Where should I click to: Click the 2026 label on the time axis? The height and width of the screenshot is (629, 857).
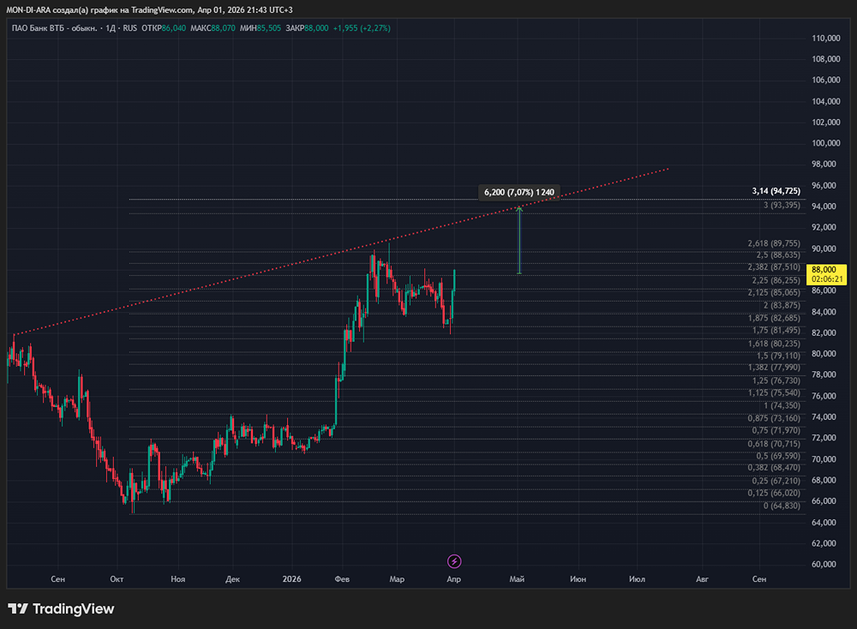pyautogui.click(x=292, y=578)
